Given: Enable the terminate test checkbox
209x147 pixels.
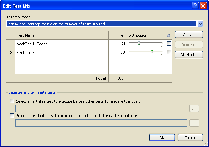Looking at the screenshot, I should (x=12, y=115).
